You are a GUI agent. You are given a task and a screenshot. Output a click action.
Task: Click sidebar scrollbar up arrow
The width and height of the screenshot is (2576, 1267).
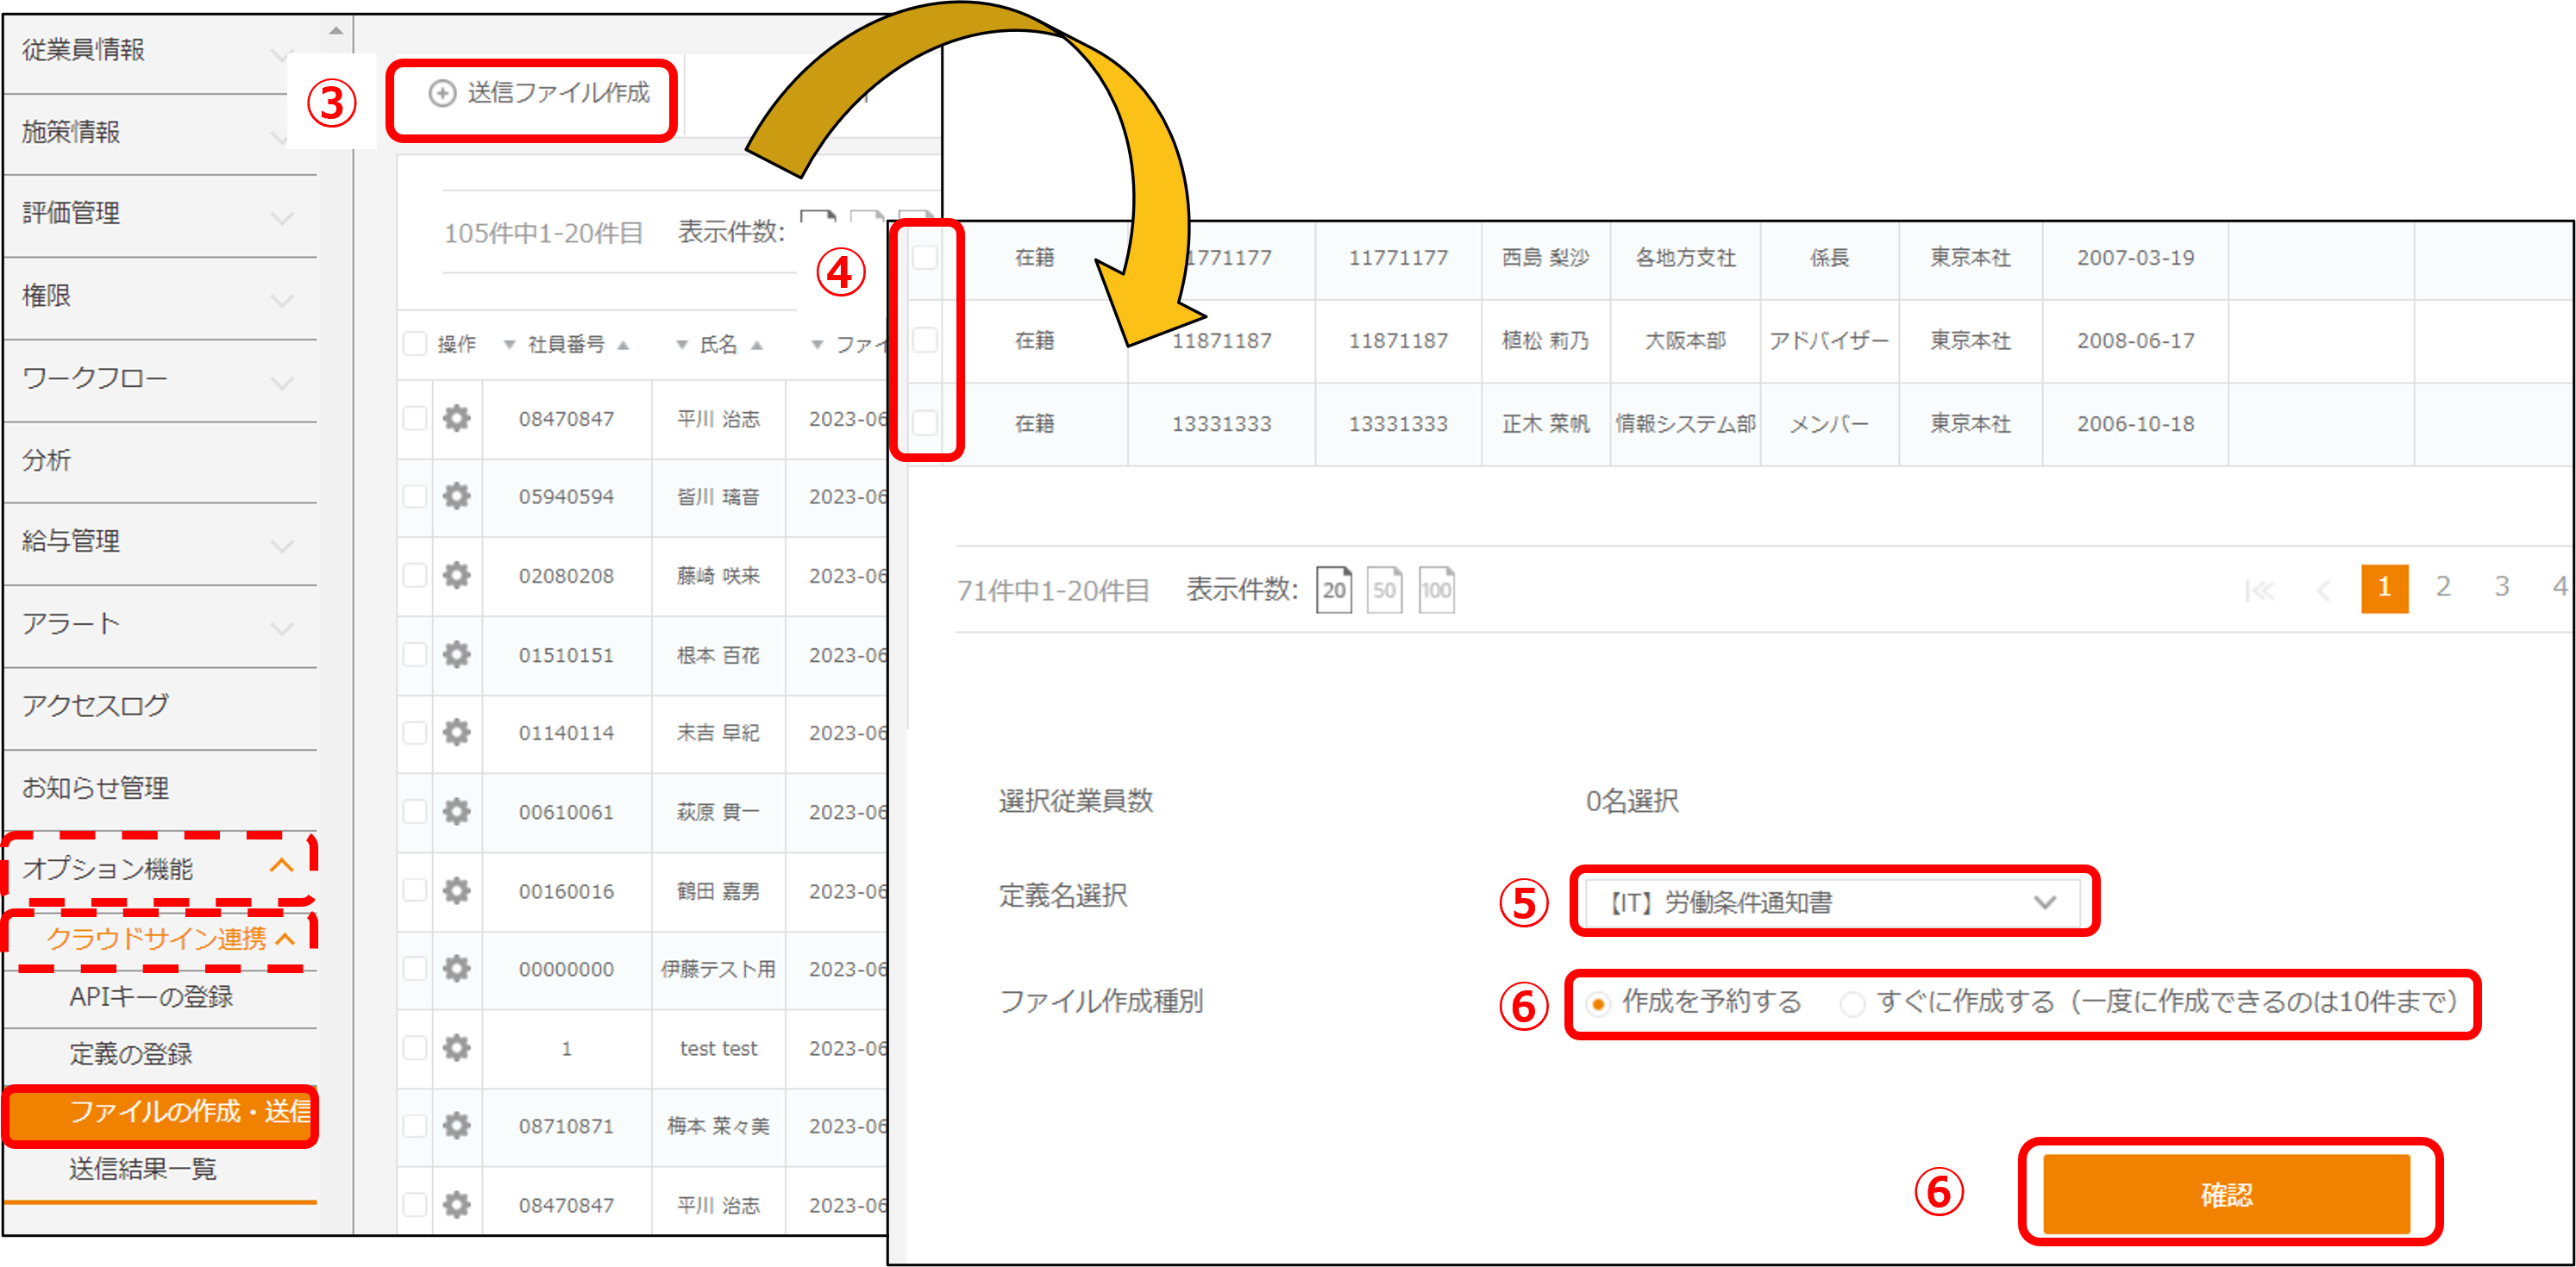tap(336, 31)
